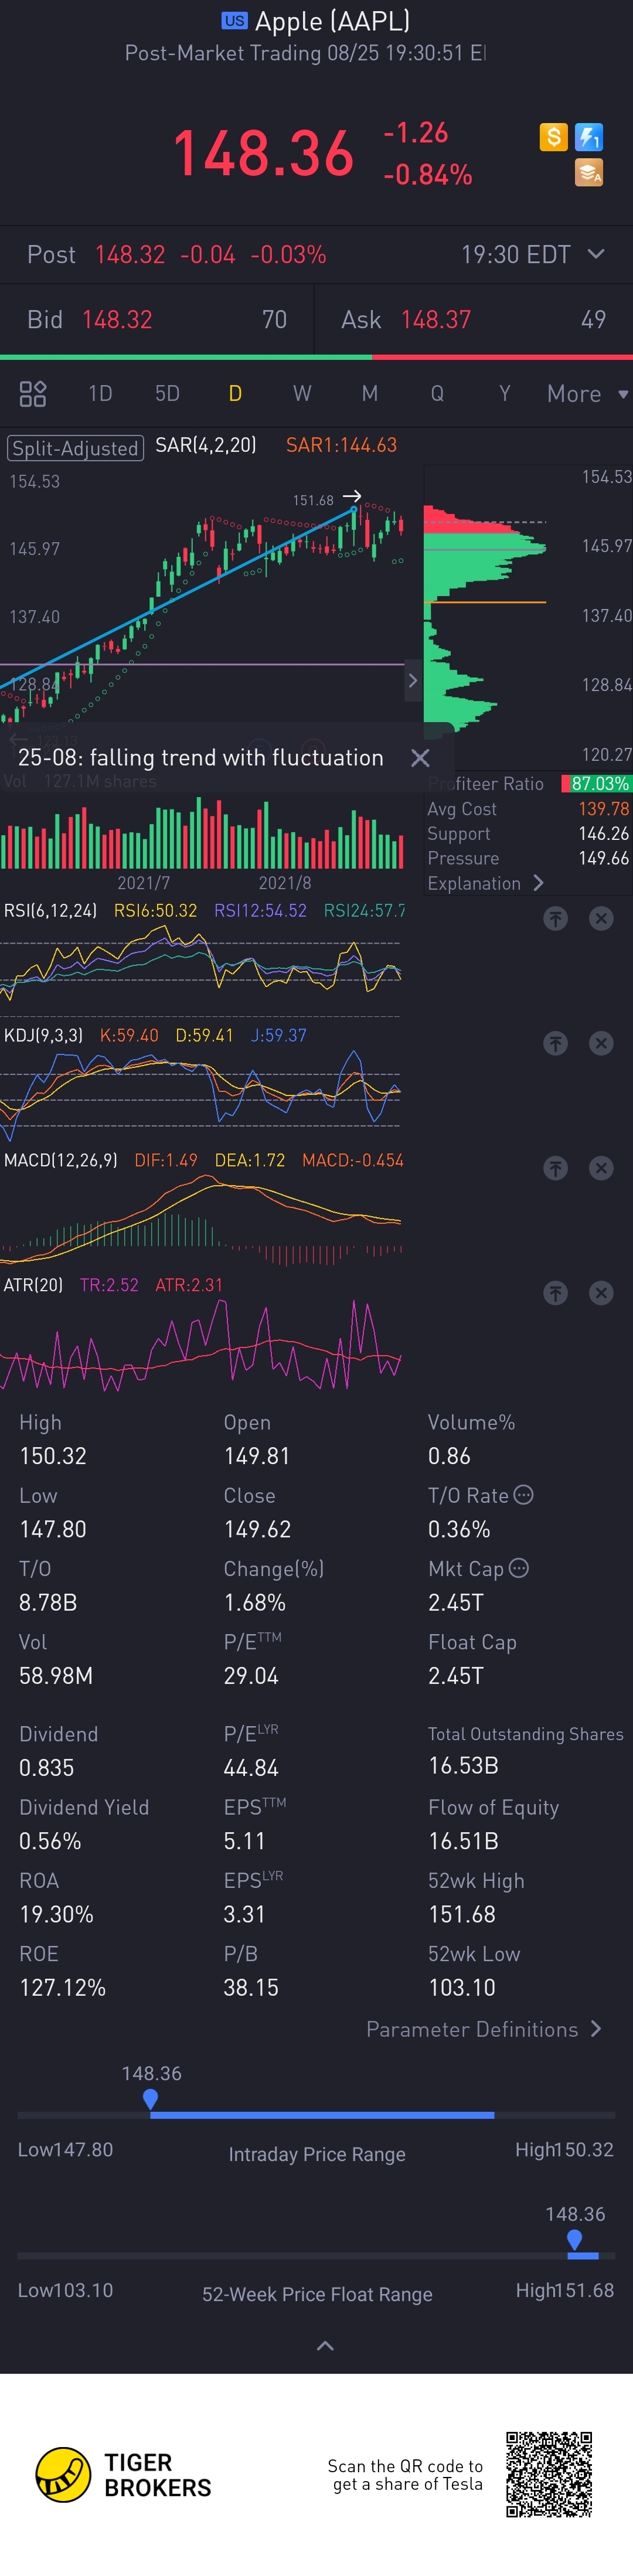
Task: Switch to the 1D chart tab
Action: pos(100,393)
